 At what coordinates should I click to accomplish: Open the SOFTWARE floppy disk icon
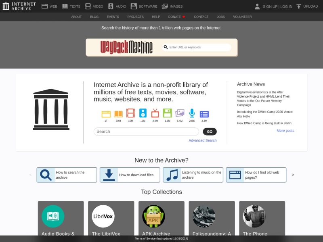click(132, 6)
